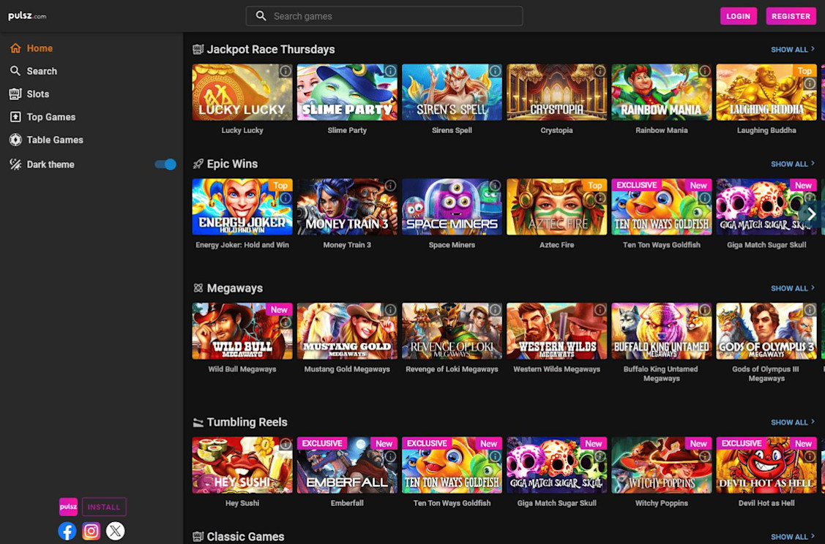Open info icon on Space Miners
The height and width of the screenshot is (544, 825).
pyautogui.click(x=495, y=185)
